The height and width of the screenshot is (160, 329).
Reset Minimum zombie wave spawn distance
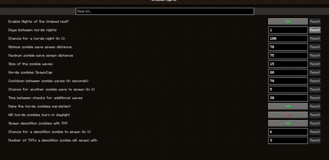[315, 47]
